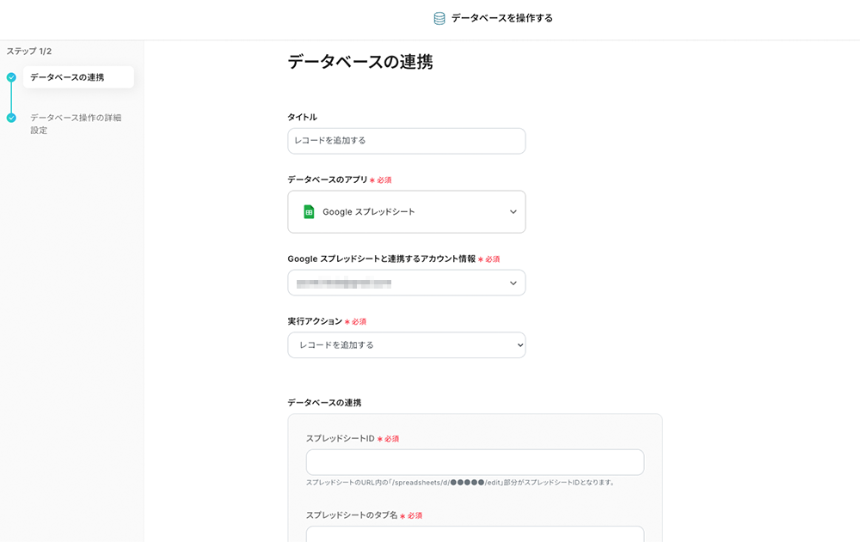Click the first step checkmark circle

pyautogui.click(x=11, y=77)
